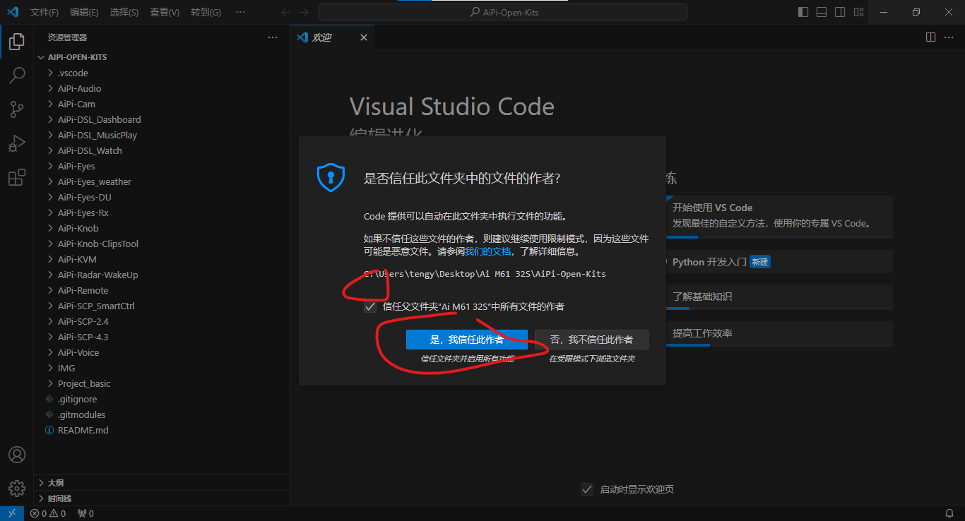Toggle the panel layout icon
This screenshot has width=965, height=521.
[x=822, y=12]
